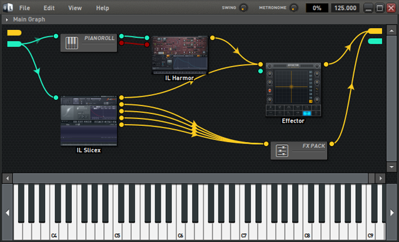This screenshot has width=399, height=242.
Task: Click the graph vertical scrollbar down arrow
Action: 391,167
